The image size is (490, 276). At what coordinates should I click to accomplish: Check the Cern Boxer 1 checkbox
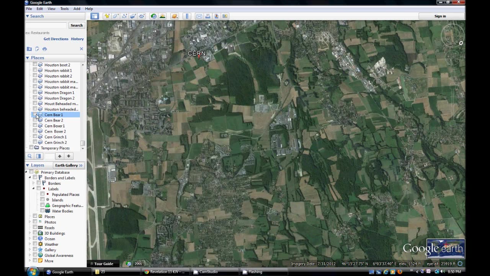[35, 125]
